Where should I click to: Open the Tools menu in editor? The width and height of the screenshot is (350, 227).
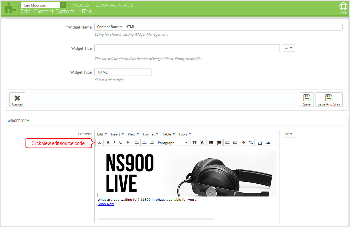[x=185, y=134]
